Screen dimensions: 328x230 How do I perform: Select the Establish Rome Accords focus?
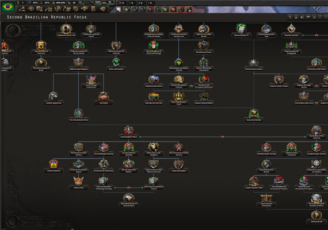tap(316, 149)
